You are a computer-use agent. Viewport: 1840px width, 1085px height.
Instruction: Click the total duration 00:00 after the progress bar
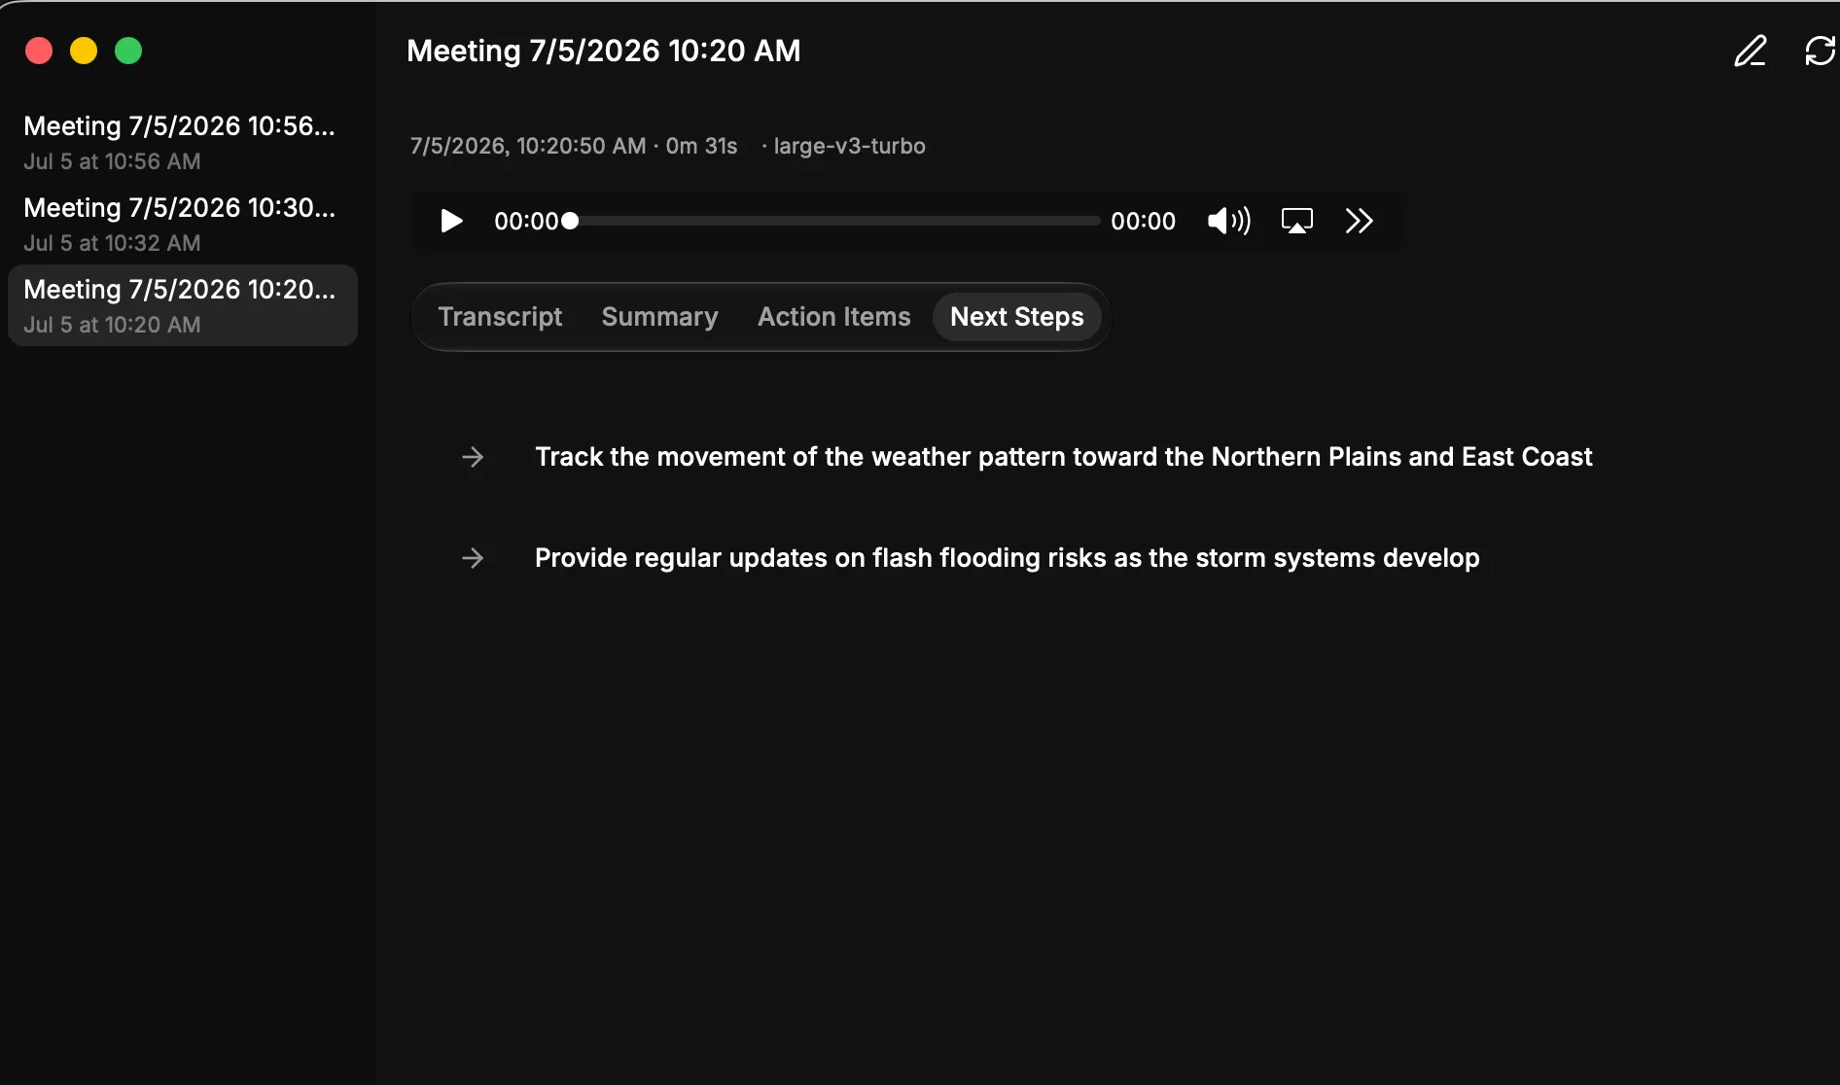pos(1144,221)
